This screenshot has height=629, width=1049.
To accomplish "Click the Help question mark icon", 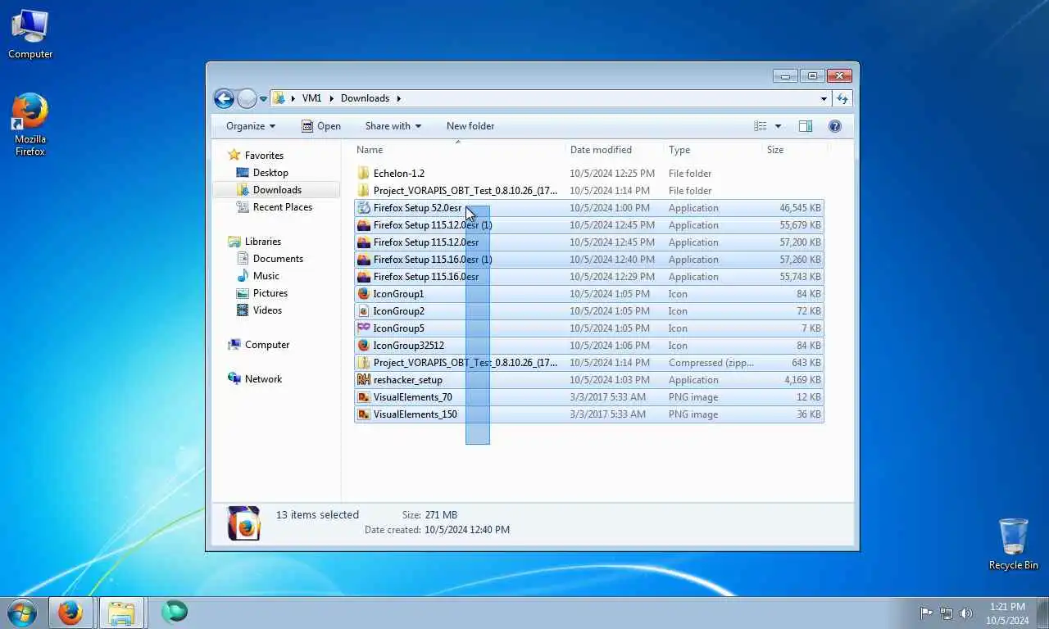I will click(x=835, y=126).
